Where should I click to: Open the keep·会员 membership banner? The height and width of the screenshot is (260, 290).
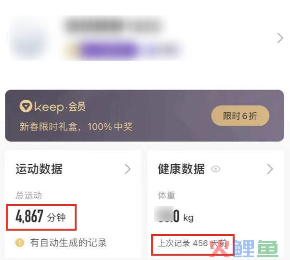coord(145,116)
